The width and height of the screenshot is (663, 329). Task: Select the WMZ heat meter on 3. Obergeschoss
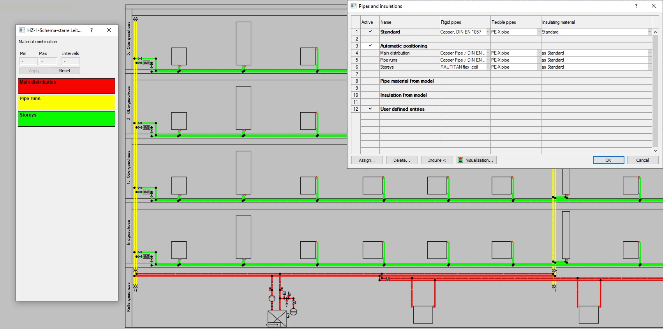click(x=146, y=63)
